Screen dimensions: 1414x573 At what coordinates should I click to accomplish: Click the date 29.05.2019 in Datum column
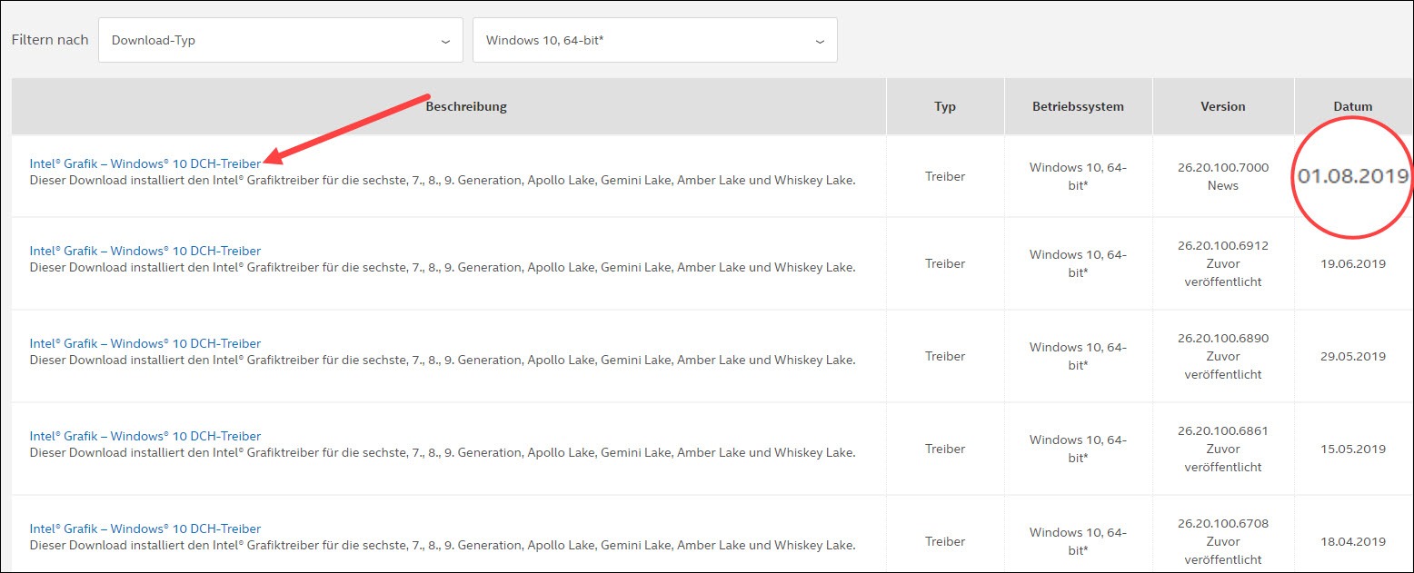pos(1353,356)
